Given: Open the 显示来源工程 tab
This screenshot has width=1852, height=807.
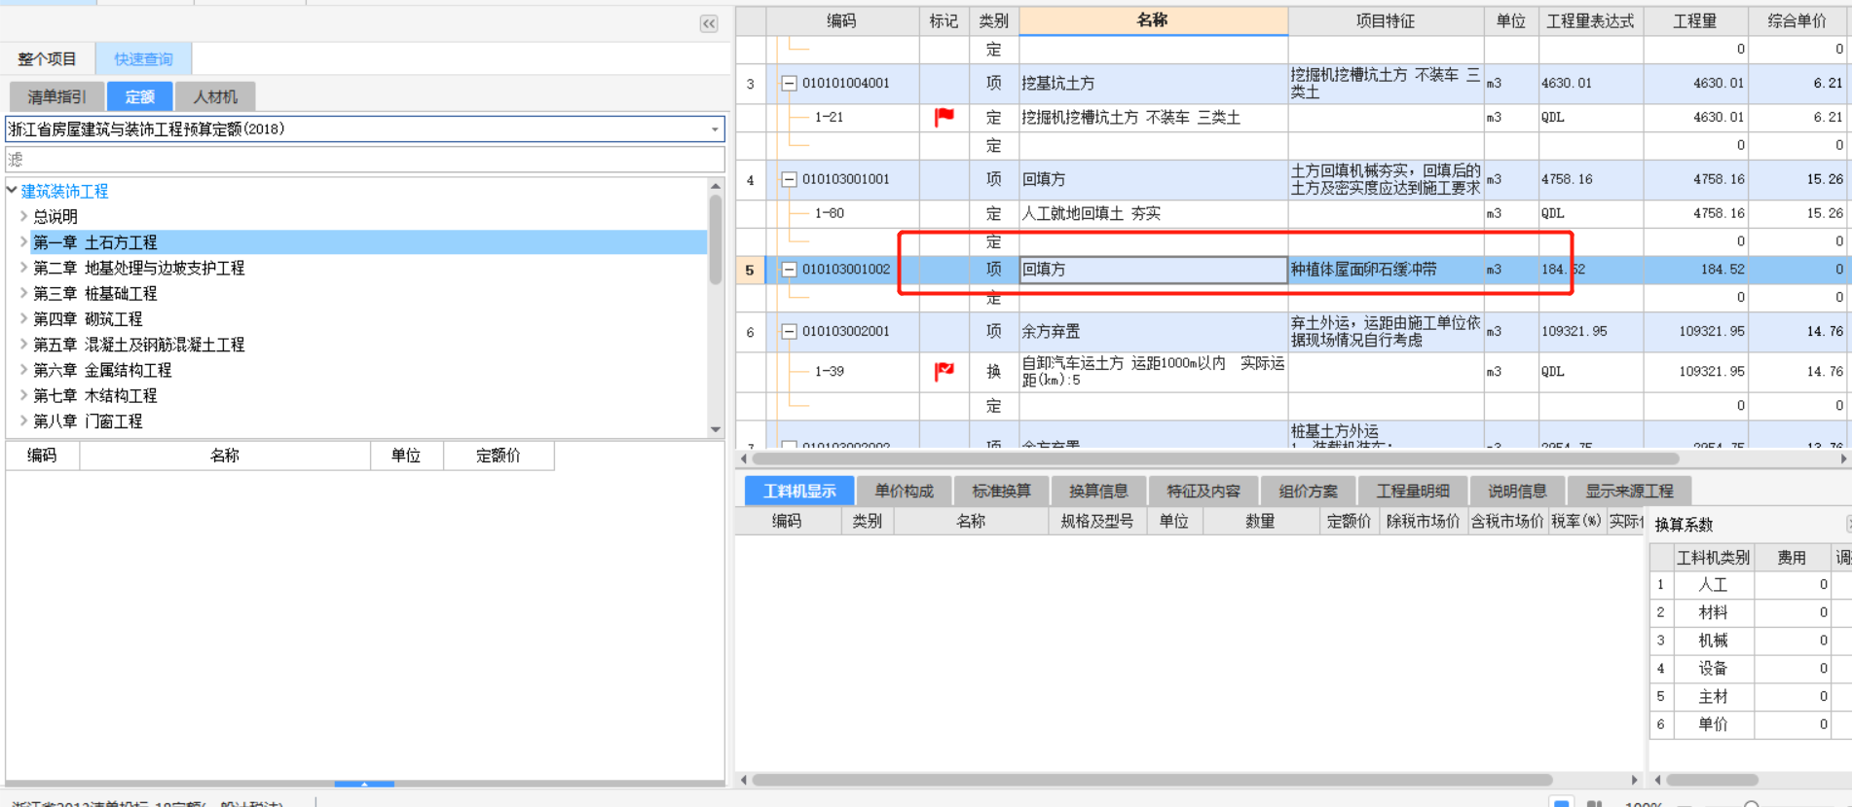Looking at the screenshot, I should pyautogui.click(x=1629, y=491).
